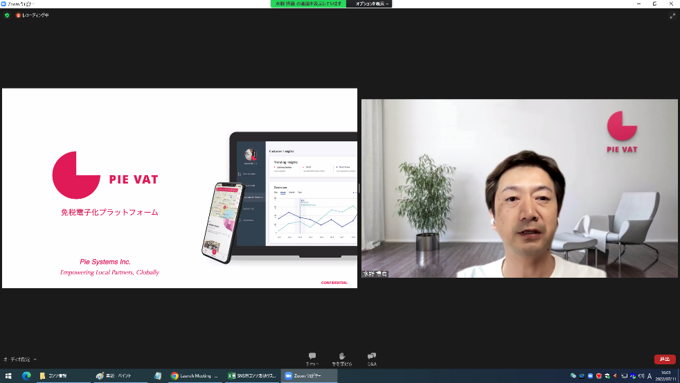Click the red triangle tray icon
The width and height of the screenshot is (680, 383).
coord(599,376)
